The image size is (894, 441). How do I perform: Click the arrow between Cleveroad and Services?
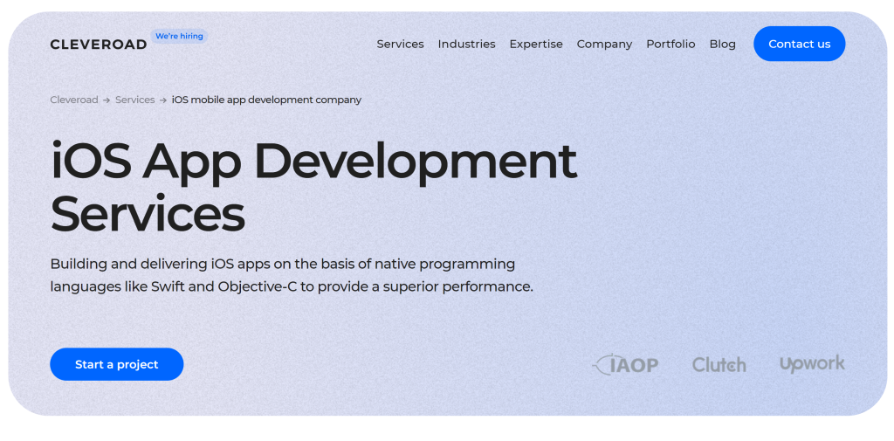[107, 100]
